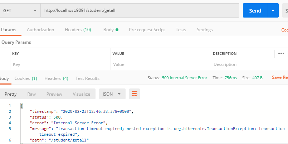Select the Visualize response view
288x144 pixels.
pos(82,94)
